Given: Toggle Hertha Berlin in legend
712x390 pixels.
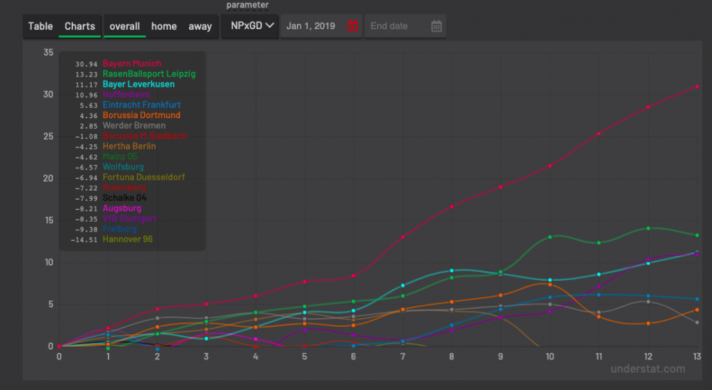Looking at the screenshot, I should (129, 146).
